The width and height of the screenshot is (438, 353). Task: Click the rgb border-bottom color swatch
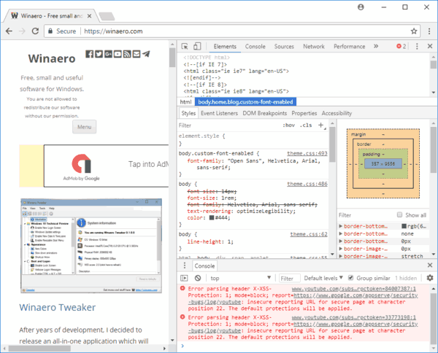404,226
